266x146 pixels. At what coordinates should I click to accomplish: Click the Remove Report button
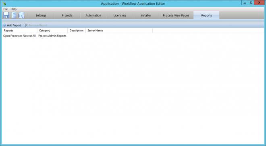(x=36, y=25)
